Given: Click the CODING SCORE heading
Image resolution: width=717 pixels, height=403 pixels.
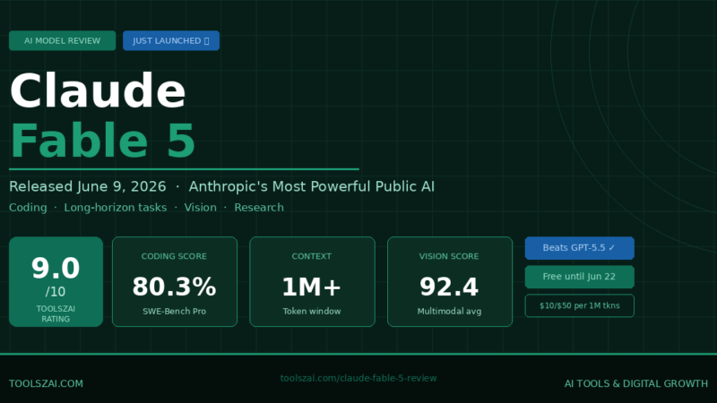Looking at the screenshot, I should pos(174,256).
